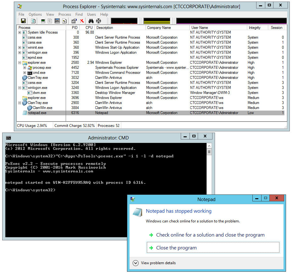Screen dimensions: 292x273
Task: Open the View menu
Action: 50,14
